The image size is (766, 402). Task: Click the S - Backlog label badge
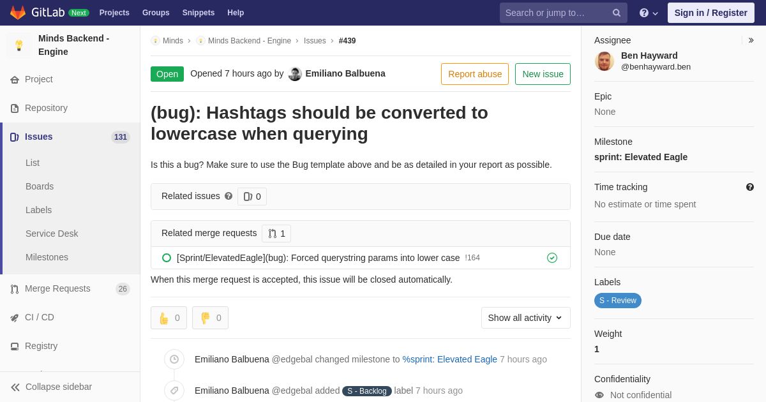[x=367, y=391]
